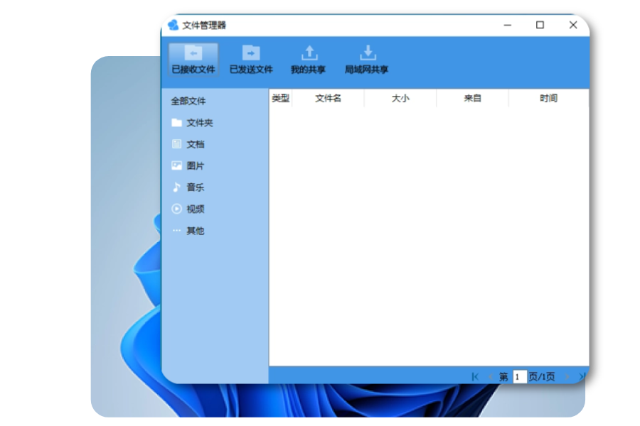640x426 pixels.
Task: Sort by the 来自 column header
Action: pyautogui.click(x=473, y=98)
